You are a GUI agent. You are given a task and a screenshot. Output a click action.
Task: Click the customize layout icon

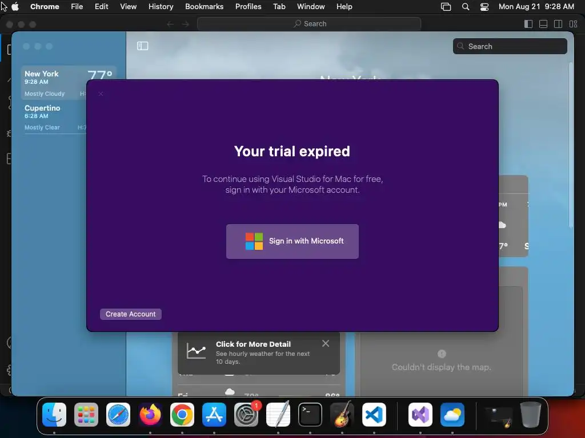tap(574, 24)
